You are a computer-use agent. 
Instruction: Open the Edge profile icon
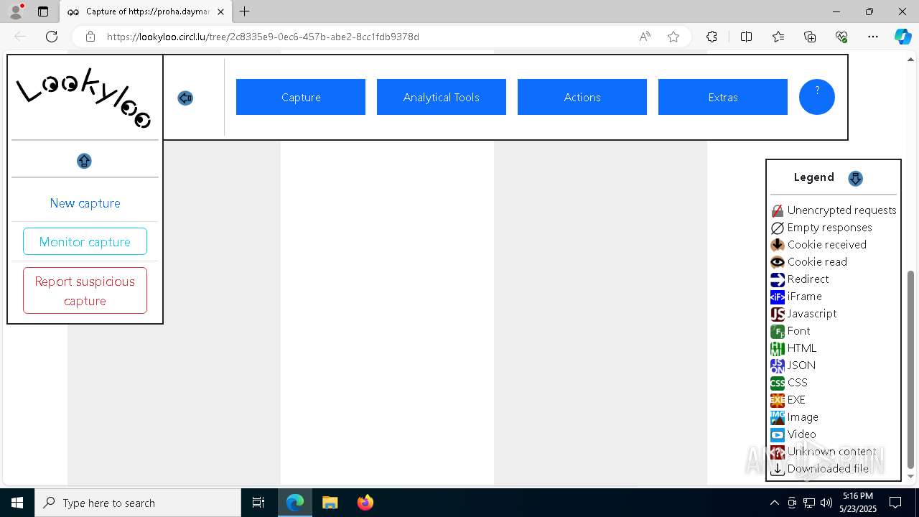[x=16, y=11]
